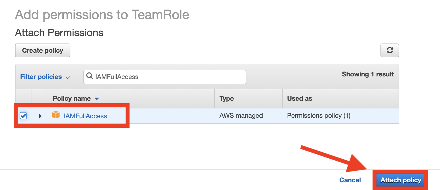This screenshot has height=190, width=440.
Task: Click the Permissions policy (1) cell
Action: [319, 116]
